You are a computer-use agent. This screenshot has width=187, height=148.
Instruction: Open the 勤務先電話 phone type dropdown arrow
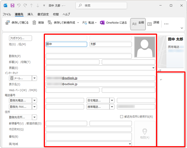[x=34, y=101]
